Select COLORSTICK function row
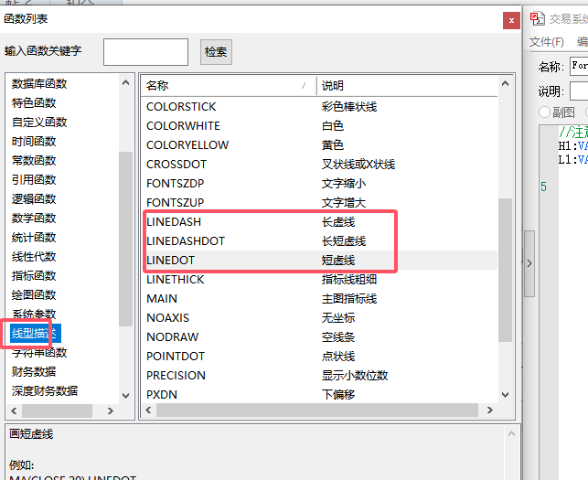The image size is (588, 480). pyautogui.click(x=319, y=106)
